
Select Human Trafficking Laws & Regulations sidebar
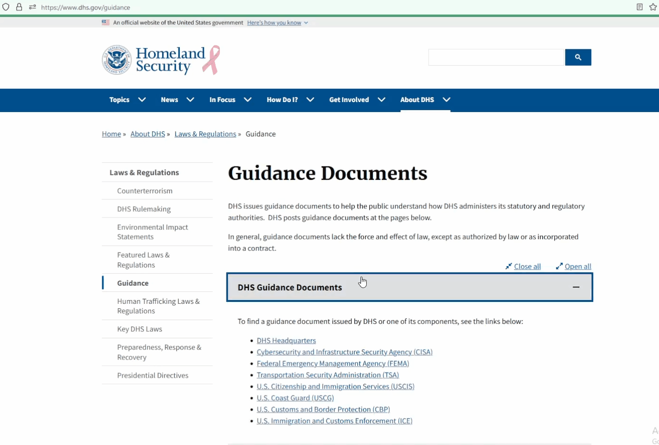pyautogui.click(x=158, y=306)
